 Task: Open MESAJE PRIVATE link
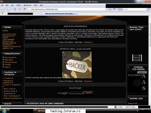[9, 43]
